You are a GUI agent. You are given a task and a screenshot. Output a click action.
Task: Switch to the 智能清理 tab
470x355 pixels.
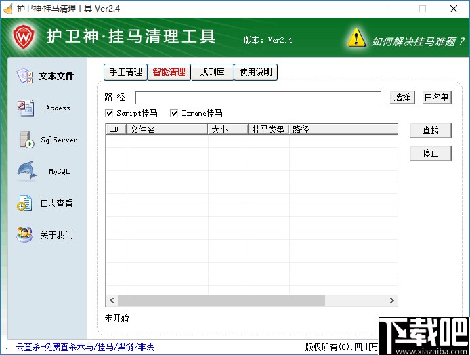click(169, 72)
